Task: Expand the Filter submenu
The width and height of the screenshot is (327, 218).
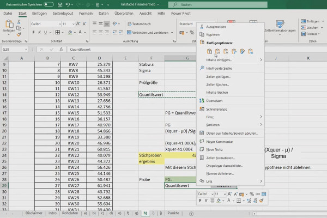Action: 231,117
